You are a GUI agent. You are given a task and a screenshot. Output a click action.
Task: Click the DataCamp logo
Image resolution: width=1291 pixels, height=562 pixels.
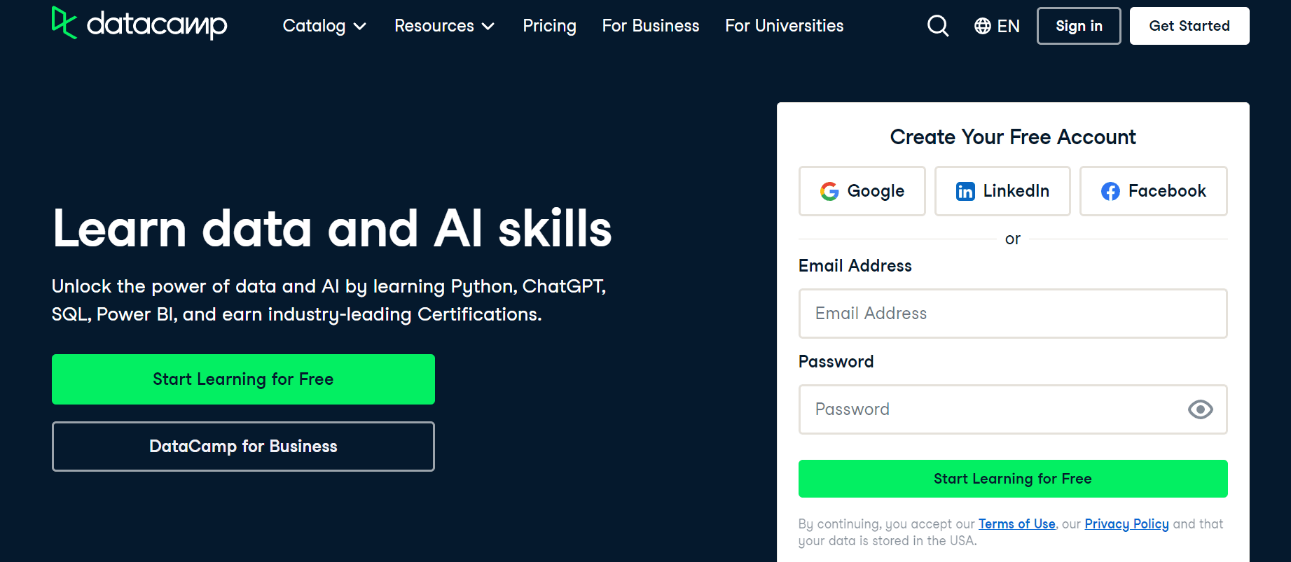pyautogui.click(x=139, y=23)
